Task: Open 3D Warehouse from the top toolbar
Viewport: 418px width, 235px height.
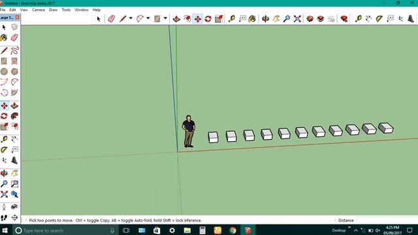Action: click(310, 19)
